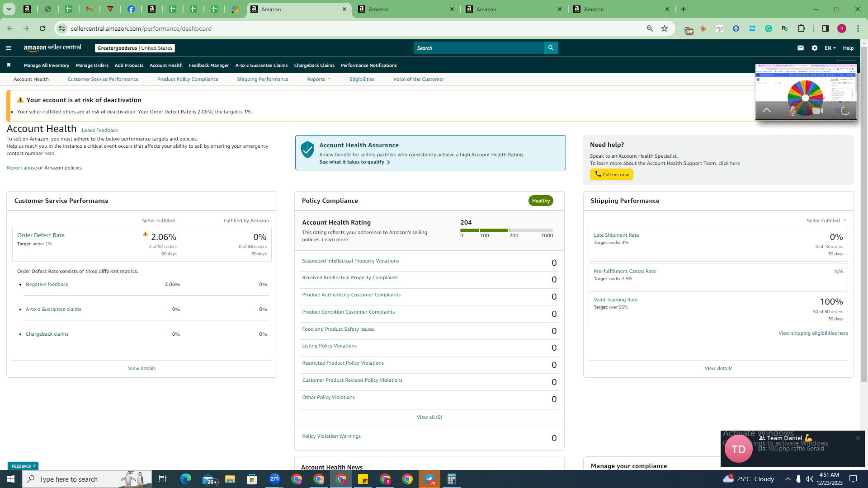Image resolution: width=868 pixels, height=488 pixels.
Task: Toggle microphone mute in Zoom mini window
Action: [x=793, y=111]
